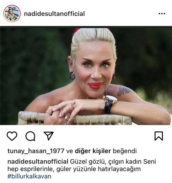Share the post using the paper plane icon
The image size is (172, 183).
click(49, 136)
